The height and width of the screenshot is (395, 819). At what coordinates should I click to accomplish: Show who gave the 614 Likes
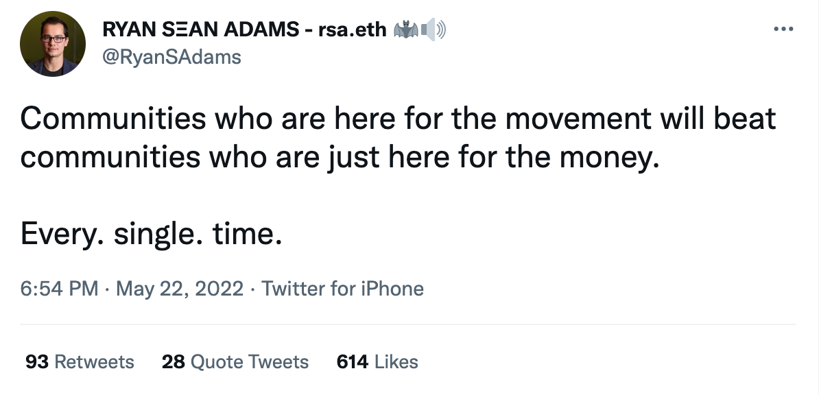coord(377,361)
